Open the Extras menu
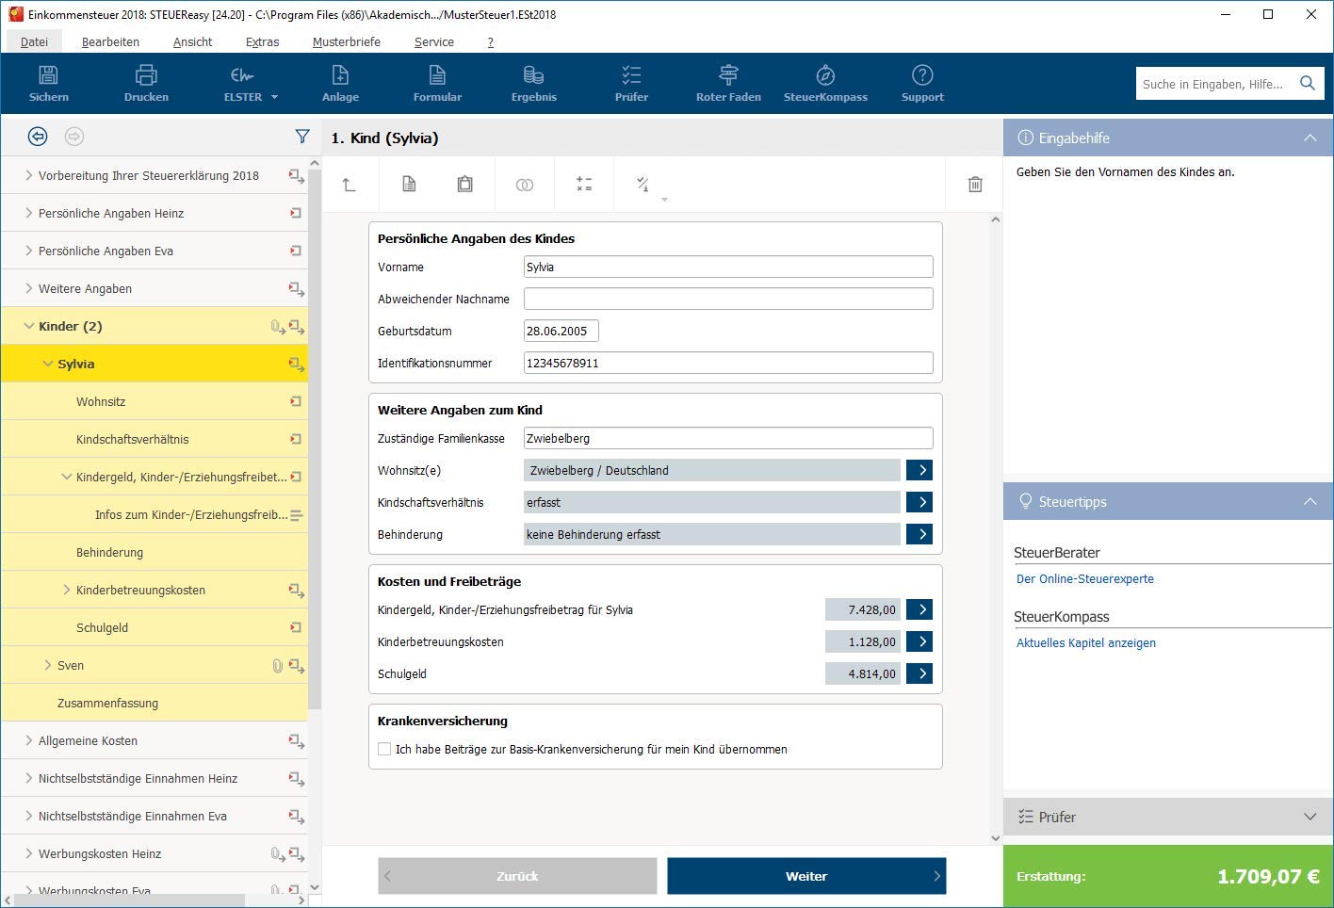 (x=262, y=41)
